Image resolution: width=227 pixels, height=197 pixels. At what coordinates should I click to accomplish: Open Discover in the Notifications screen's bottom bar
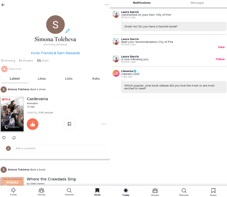click(x=184, y=192)
